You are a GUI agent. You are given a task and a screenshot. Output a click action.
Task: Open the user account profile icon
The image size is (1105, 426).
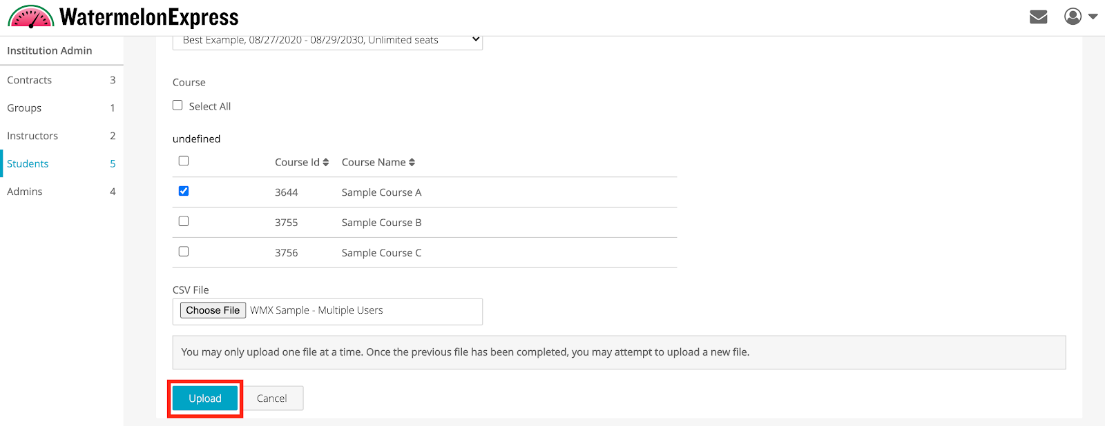[x=1073, y=17]
